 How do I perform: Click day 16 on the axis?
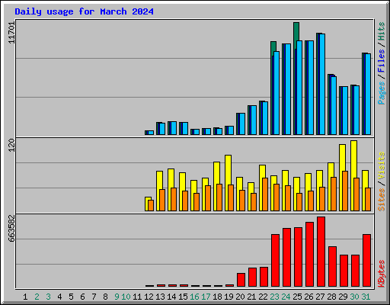click(194, 297)
